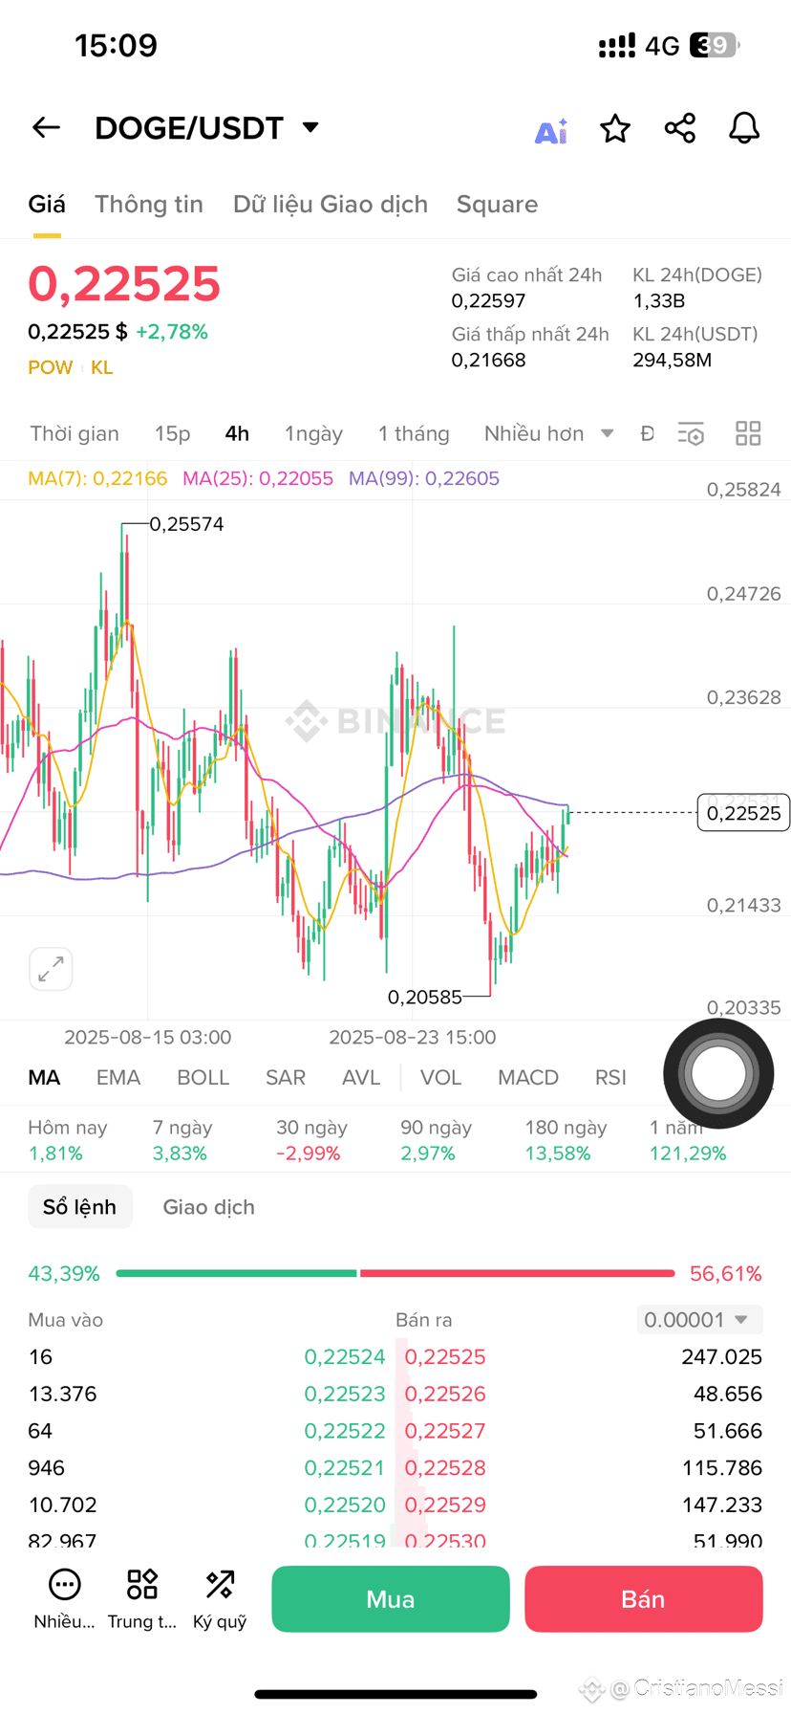Viewport: 791px width, 1714px height.
Task: Tap ask price 0,22528
Action: [x=445, y=1468]
